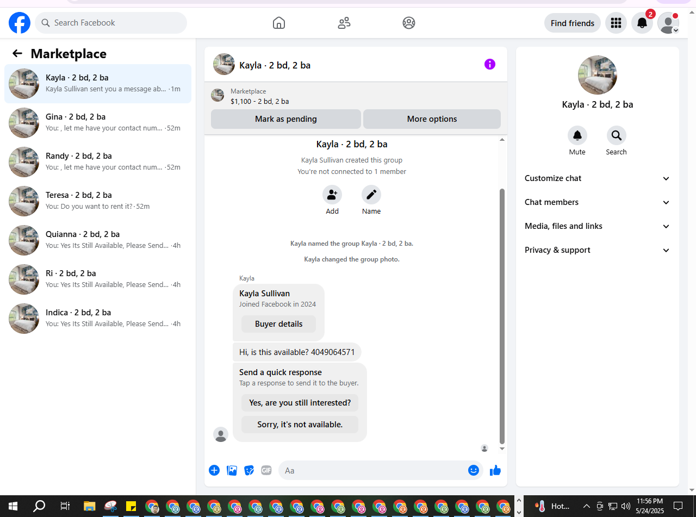Open conversation information purple icon
Viewport: 696px width, 517px height.
click(490, 64)
